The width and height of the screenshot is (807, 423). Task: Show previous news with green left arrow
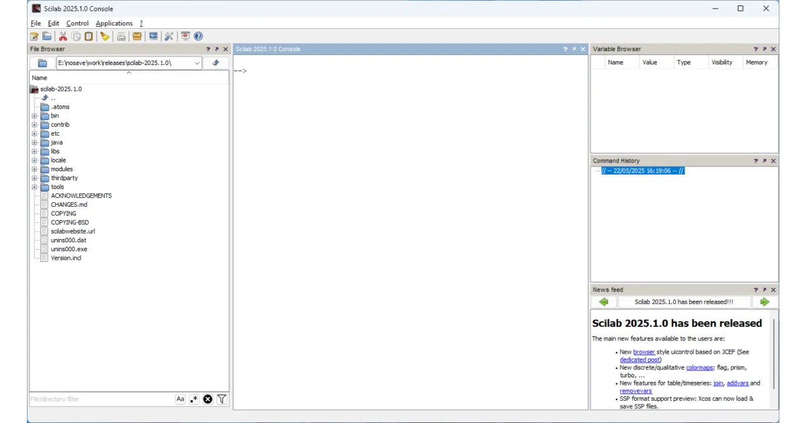pos(604,302)
